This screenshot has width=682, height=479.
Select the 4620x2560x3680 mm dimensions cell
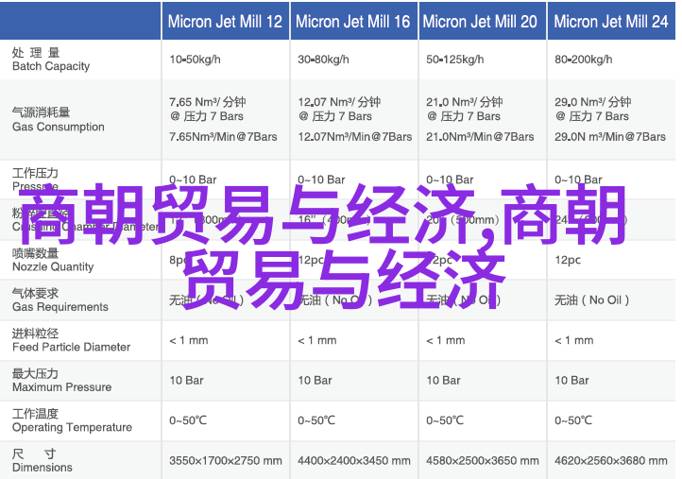(x=610, y=460)
